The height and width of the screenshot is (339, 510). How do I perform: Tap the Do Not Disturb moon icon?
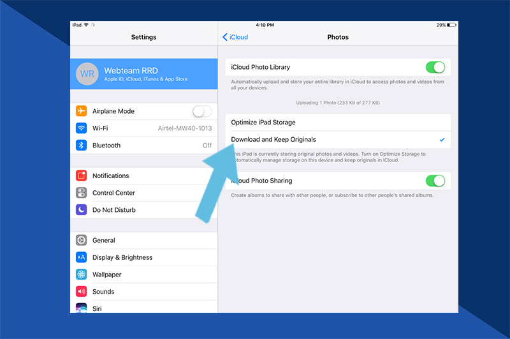tap(82, 209)
